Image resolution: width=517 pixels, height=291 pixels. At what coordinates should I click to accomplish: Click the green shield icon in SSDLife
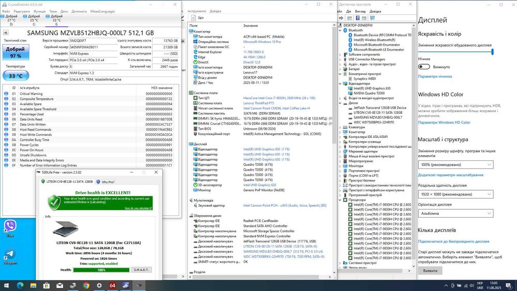pos(54,202)
